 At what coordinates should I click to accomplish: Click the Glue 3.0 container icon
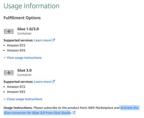(9, 73)
